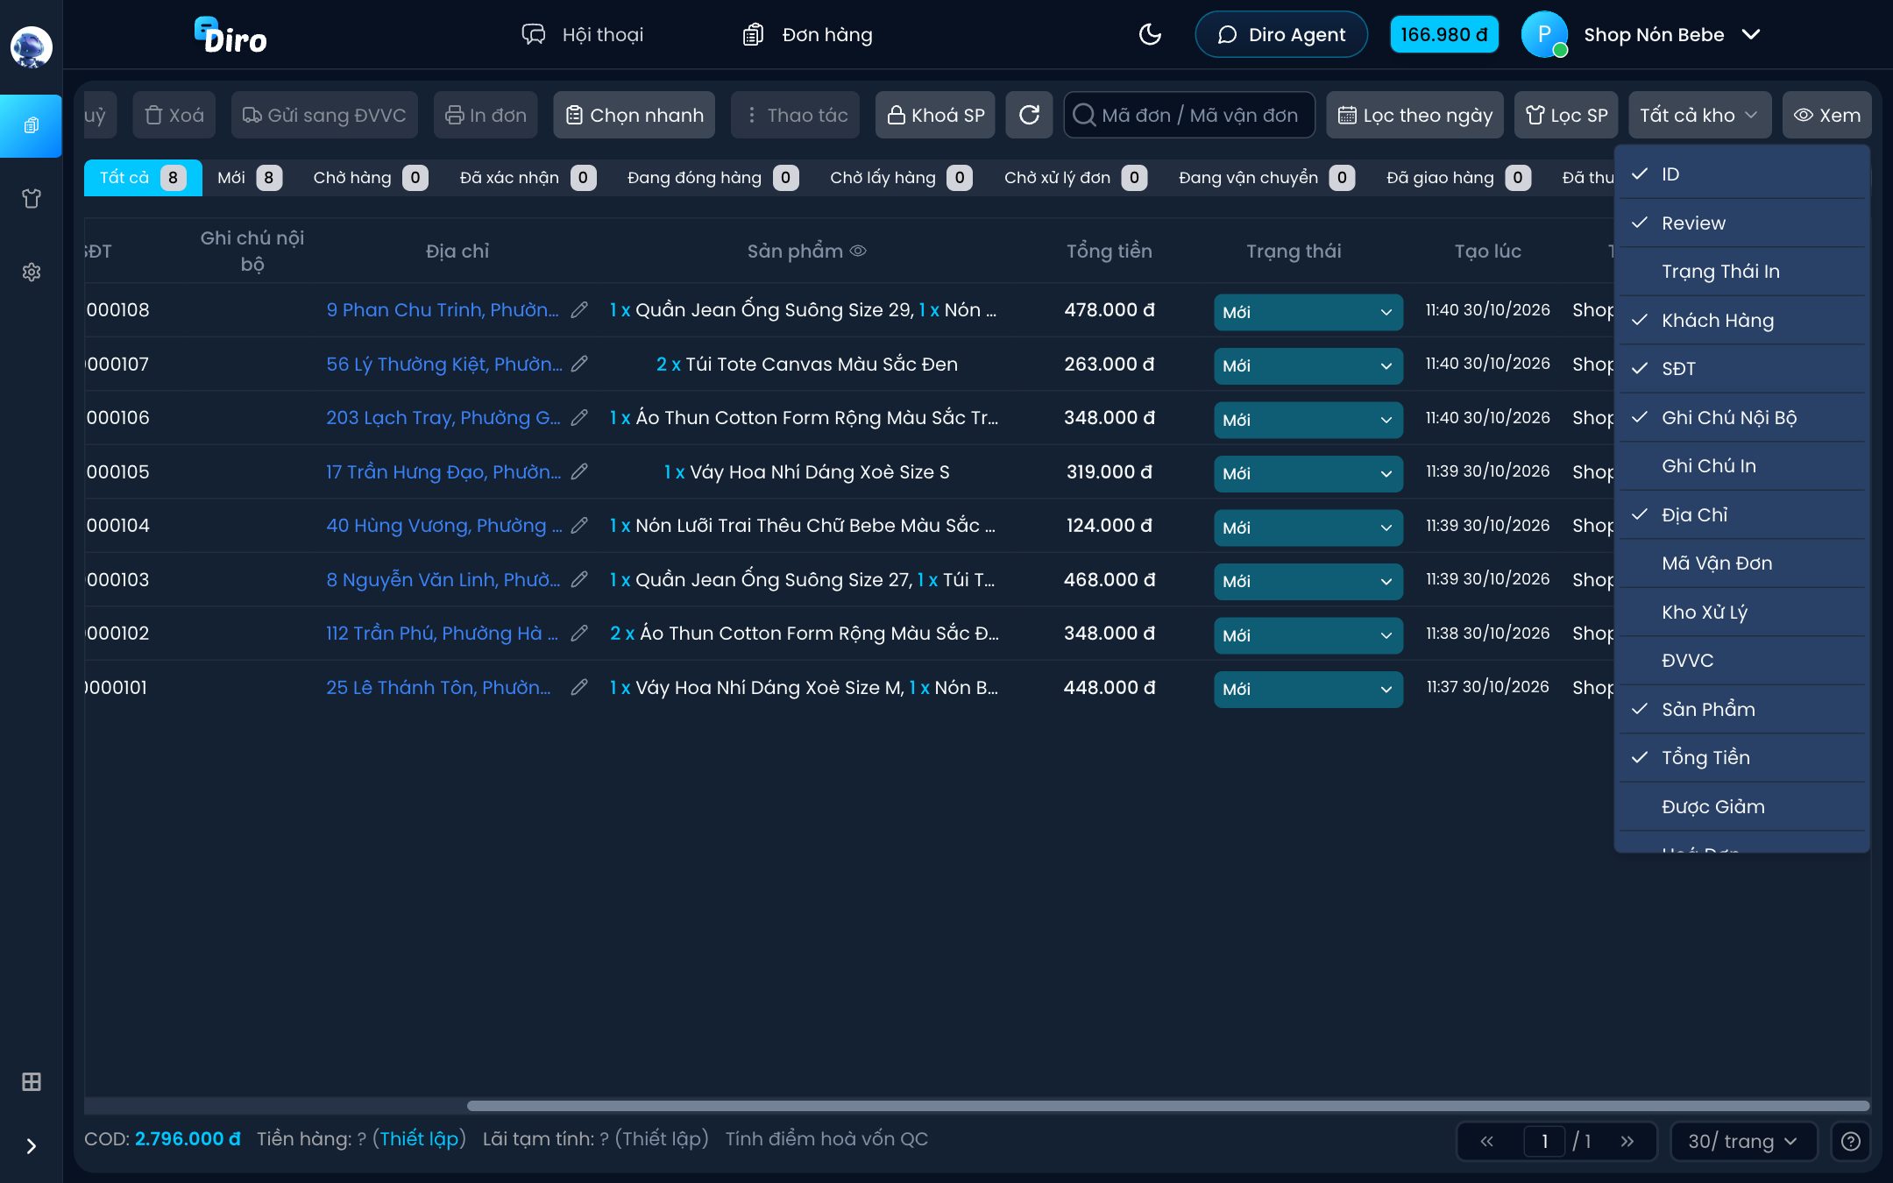
Task: Click the Diro Agent button
Action: click(1280, 34)
